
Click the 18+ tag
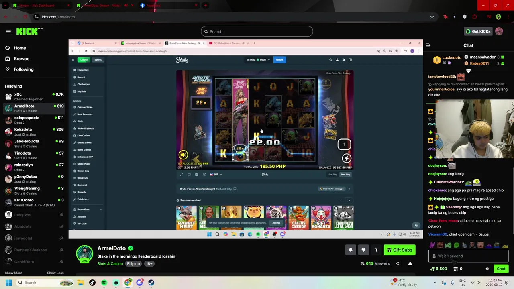[x=149, y=264]
